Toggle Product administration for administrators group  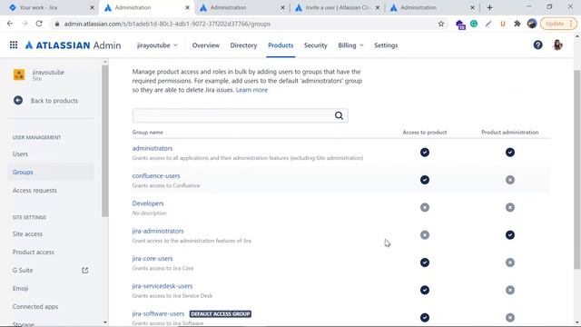pyautogui.click(x=510, y=153)
